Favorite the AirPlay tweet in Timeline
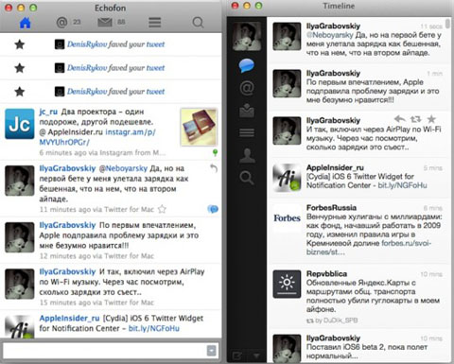The width and height of the screenshot is (454, 364). [431, 119]
